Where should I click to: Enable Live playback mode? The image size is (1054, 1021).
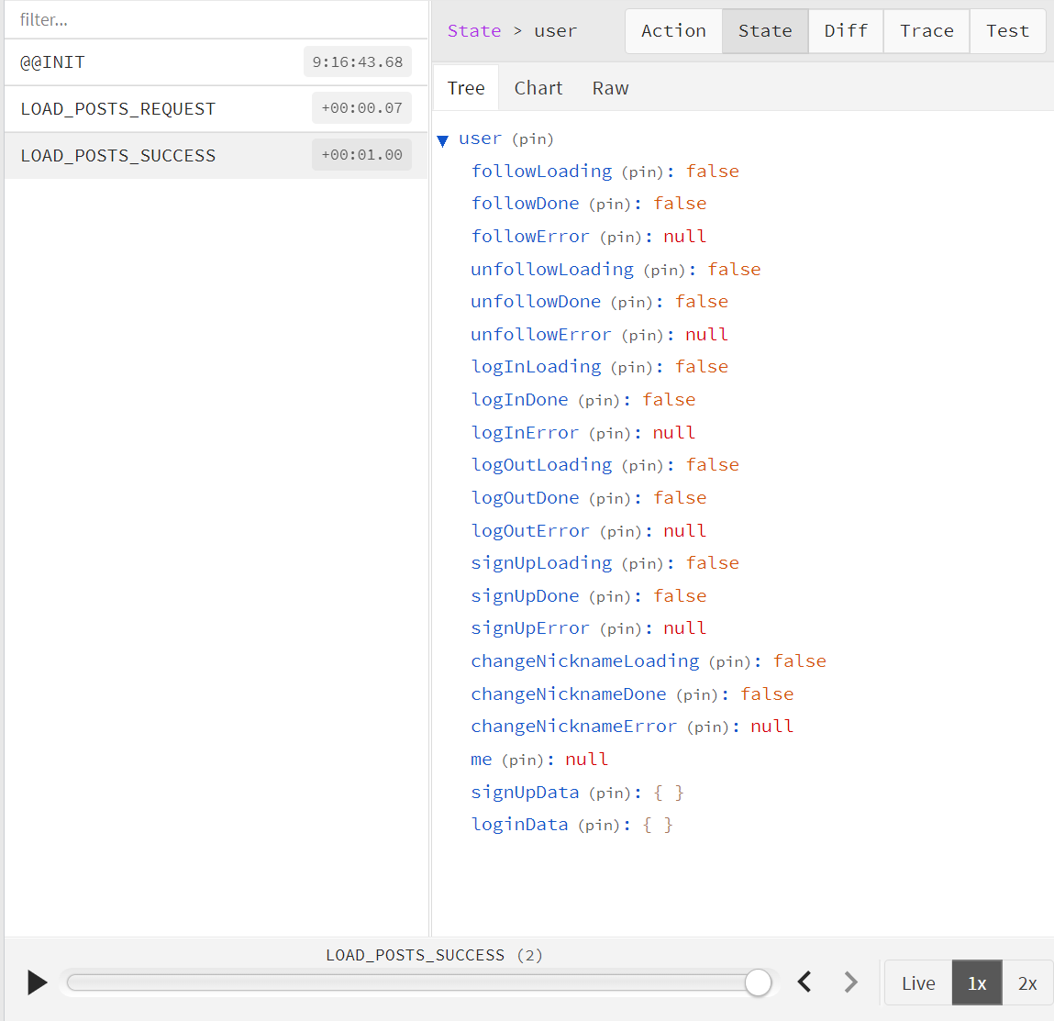tap(918, 982)
